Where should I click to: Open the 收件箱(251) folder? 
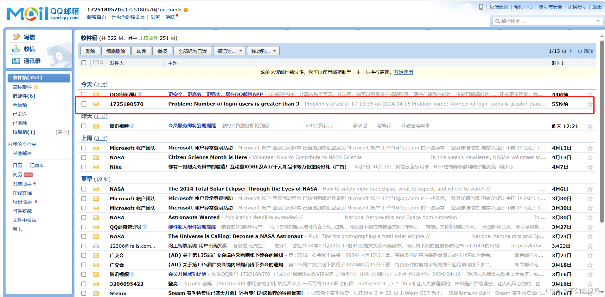pyautogui.click(x=39, y=78)
